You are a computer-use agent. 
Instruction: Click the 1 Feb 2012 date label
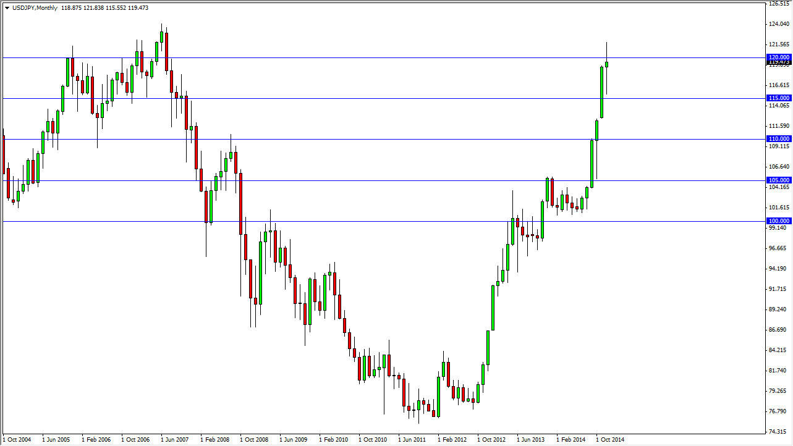point(451,440)
